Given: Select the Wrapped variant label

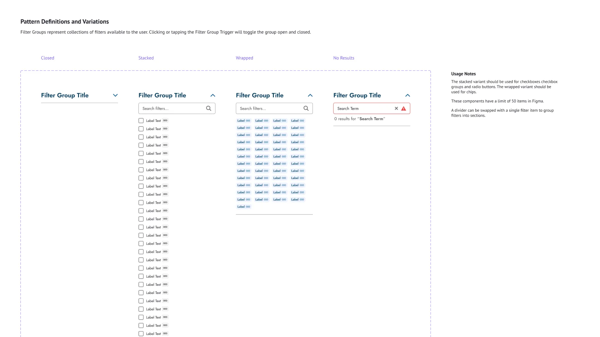Looking at the screenshot, I should click(244, 58).
